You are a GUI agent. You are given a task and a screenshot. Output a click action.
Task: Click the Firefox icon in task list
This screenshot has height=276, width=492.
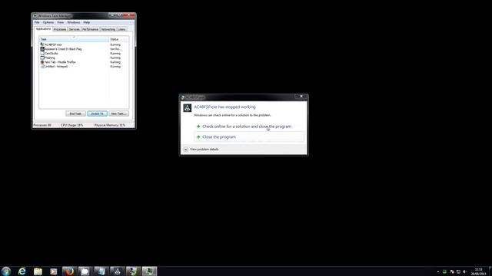coord(42,62)
